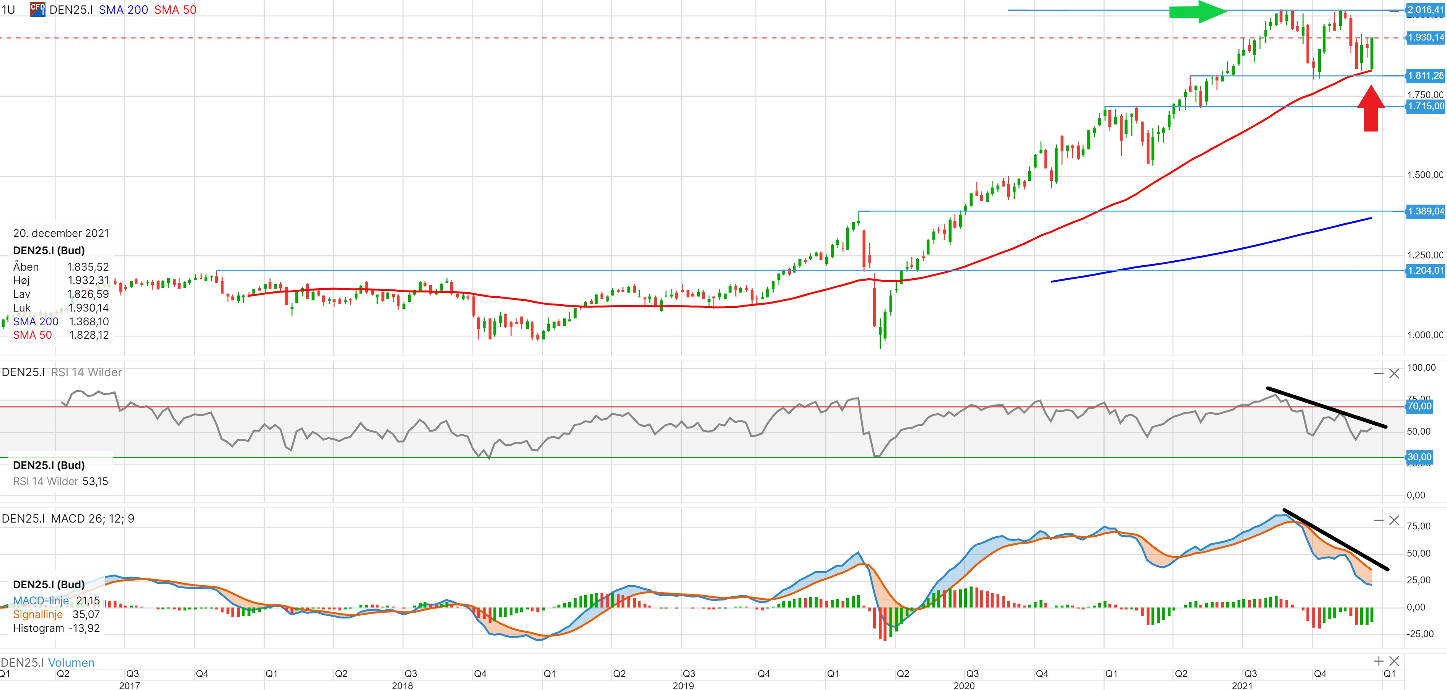Click SMA 200 value 1.368,10 in info box
The image size is (1447, 690).
[x=89, y=322]
